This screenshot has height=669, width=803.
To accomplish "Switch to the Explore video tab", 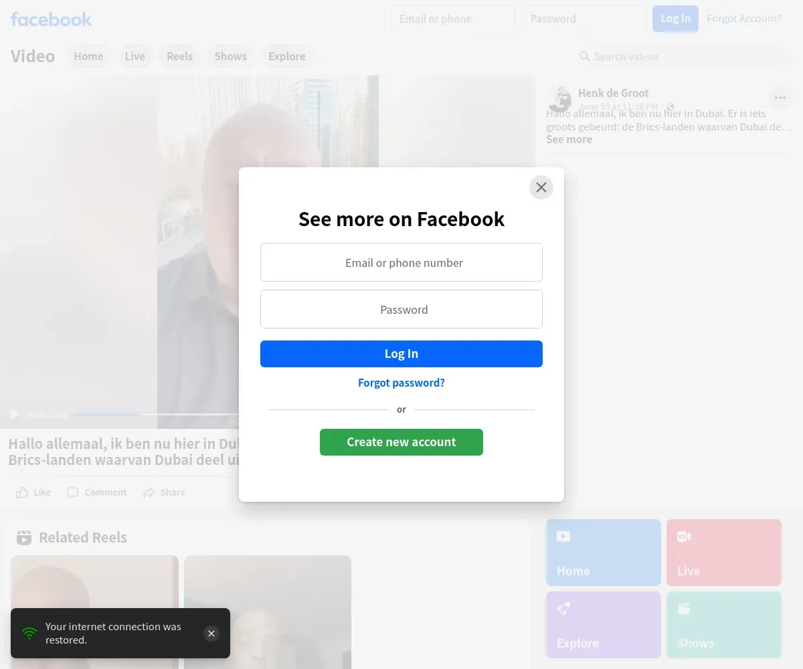I will pos(287,56).
